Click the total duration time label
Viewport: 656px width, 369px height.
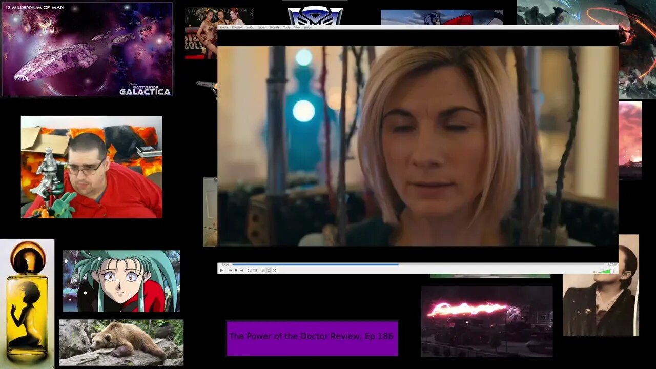612,264
